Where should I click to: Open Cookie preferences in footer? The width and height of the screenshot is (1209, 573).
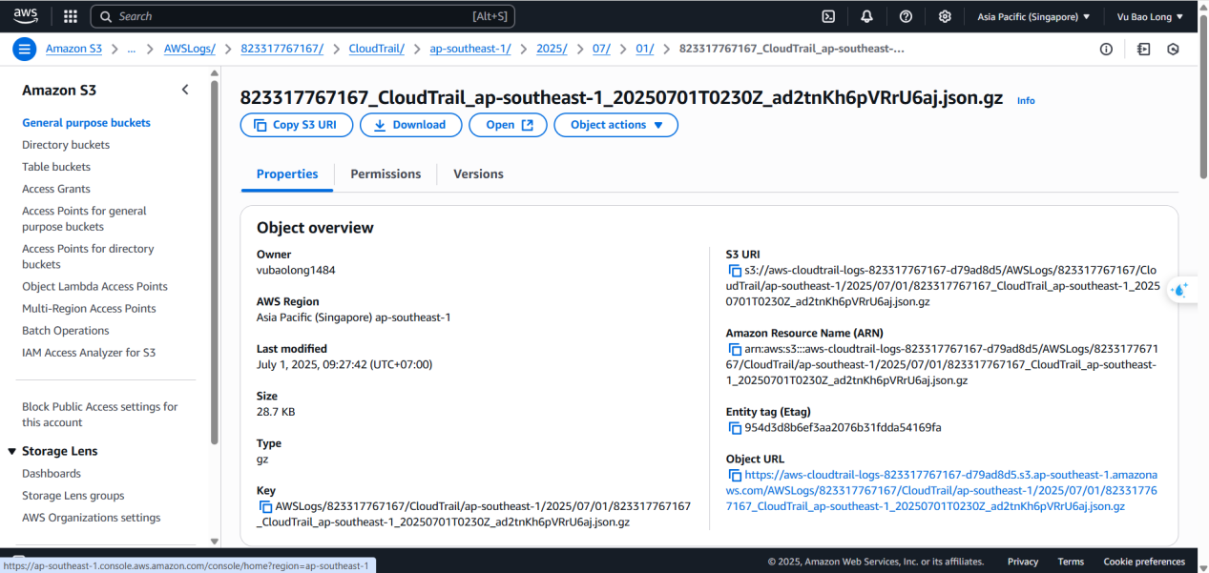(1144, 562)
